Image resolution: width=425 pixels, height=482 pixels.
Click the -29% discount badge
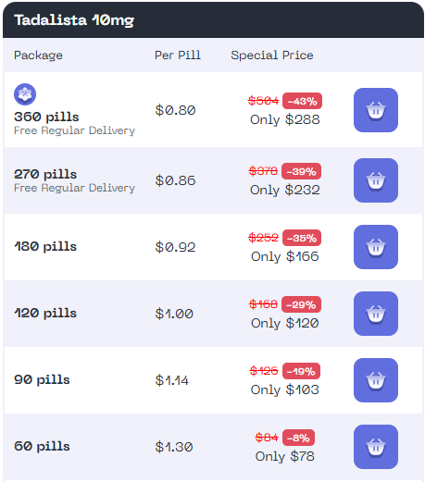301,304
